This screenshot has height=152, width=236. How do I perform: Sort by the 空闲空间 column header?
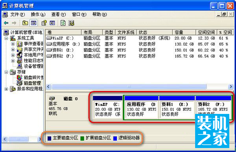206,32
